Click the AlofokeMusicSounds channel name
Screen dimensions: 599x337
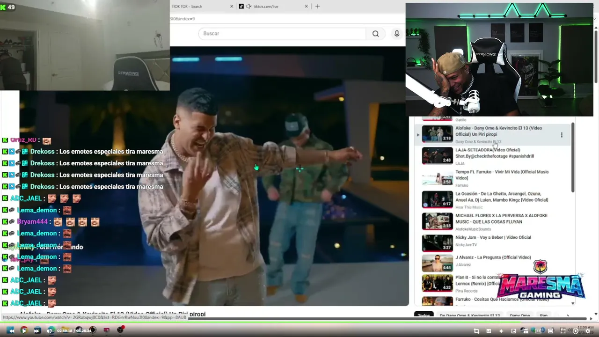tap(473, 229)
